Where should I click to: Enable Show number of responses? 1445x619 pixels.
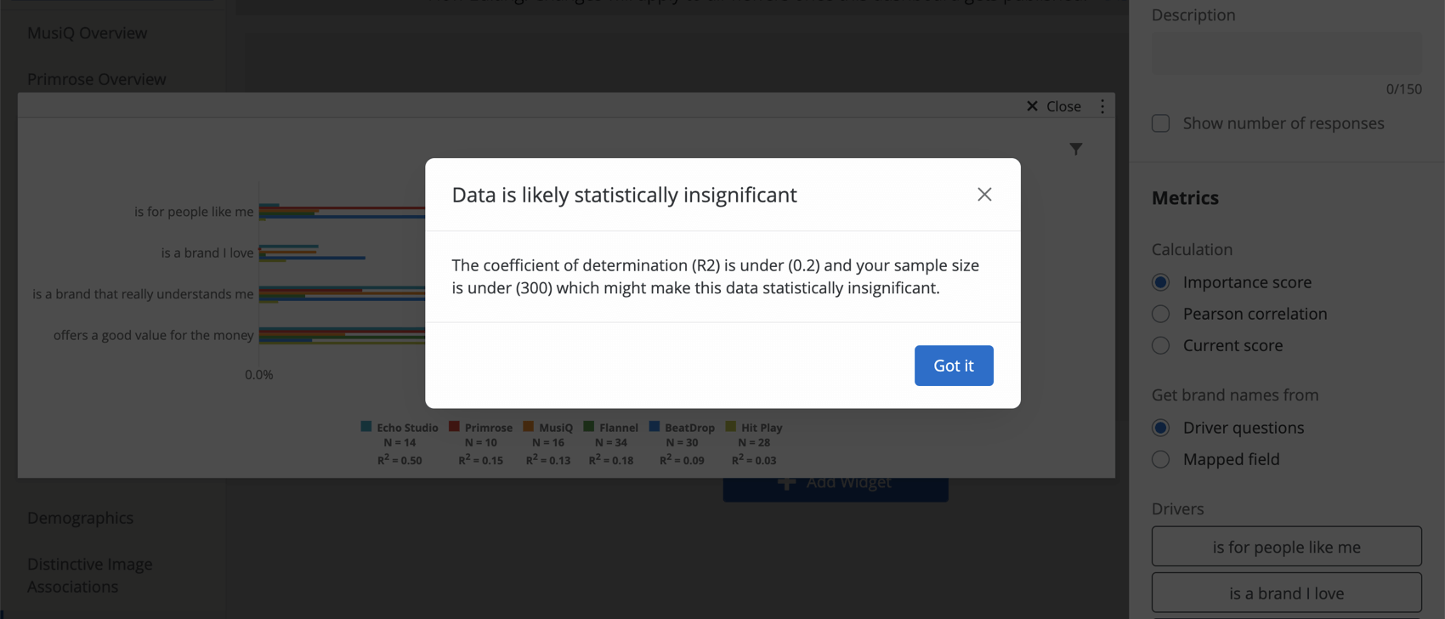[1160, 123]
